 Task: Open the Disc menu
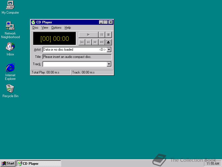(36, 28)
